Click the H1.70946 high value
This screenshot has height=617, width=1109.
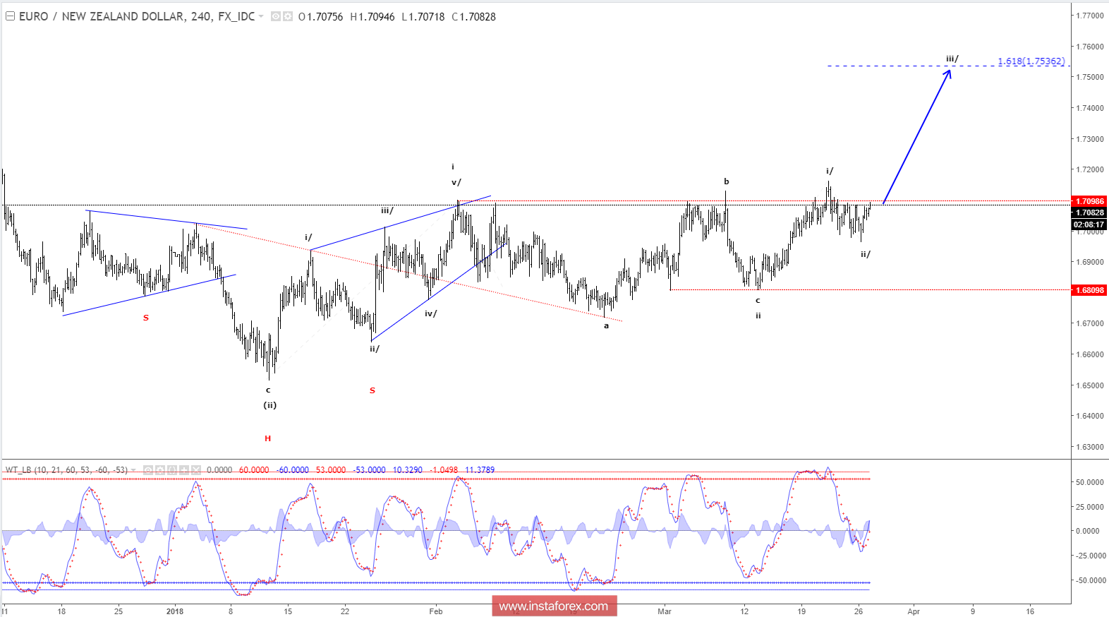click(x=372, y=16)
